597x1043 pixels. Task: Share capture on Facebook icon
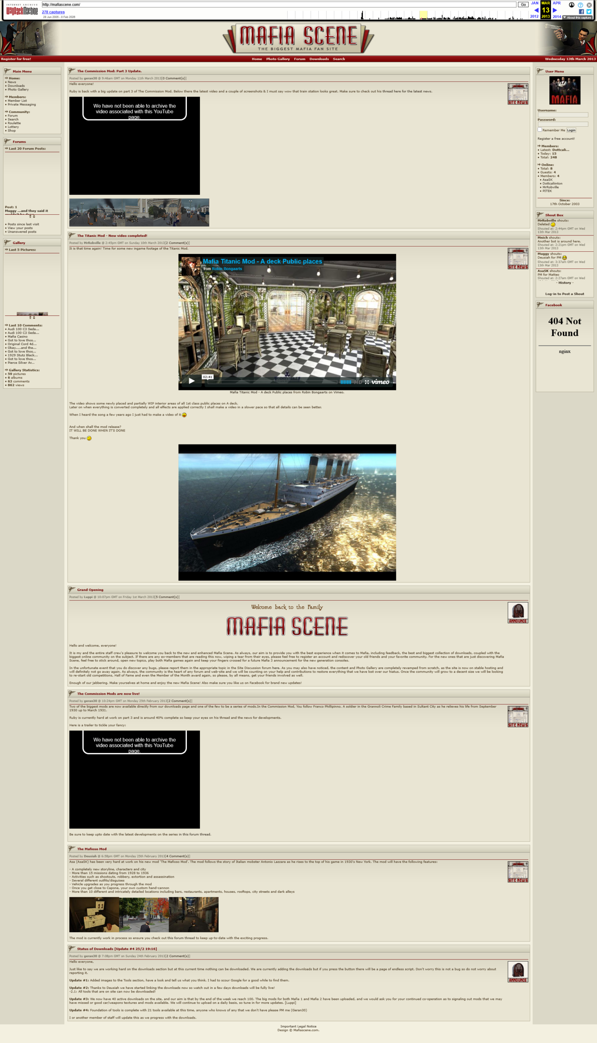581,11
